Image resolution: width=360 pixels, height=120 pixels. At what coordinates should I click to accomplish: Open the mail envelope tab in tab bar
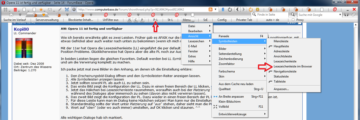tap(11, 15)
